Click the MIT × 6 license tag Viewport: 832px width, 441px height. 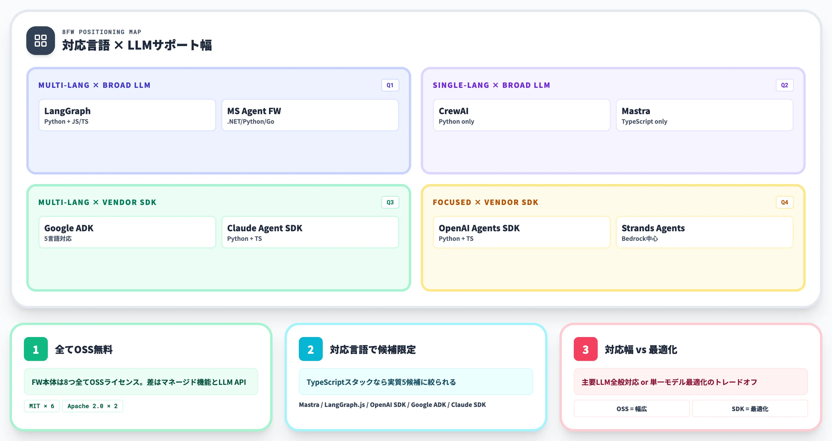click(42, 406)
